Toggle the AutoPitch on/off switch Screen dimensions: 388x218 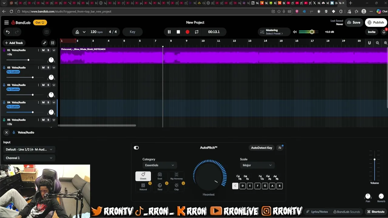[x=136, y=148]
